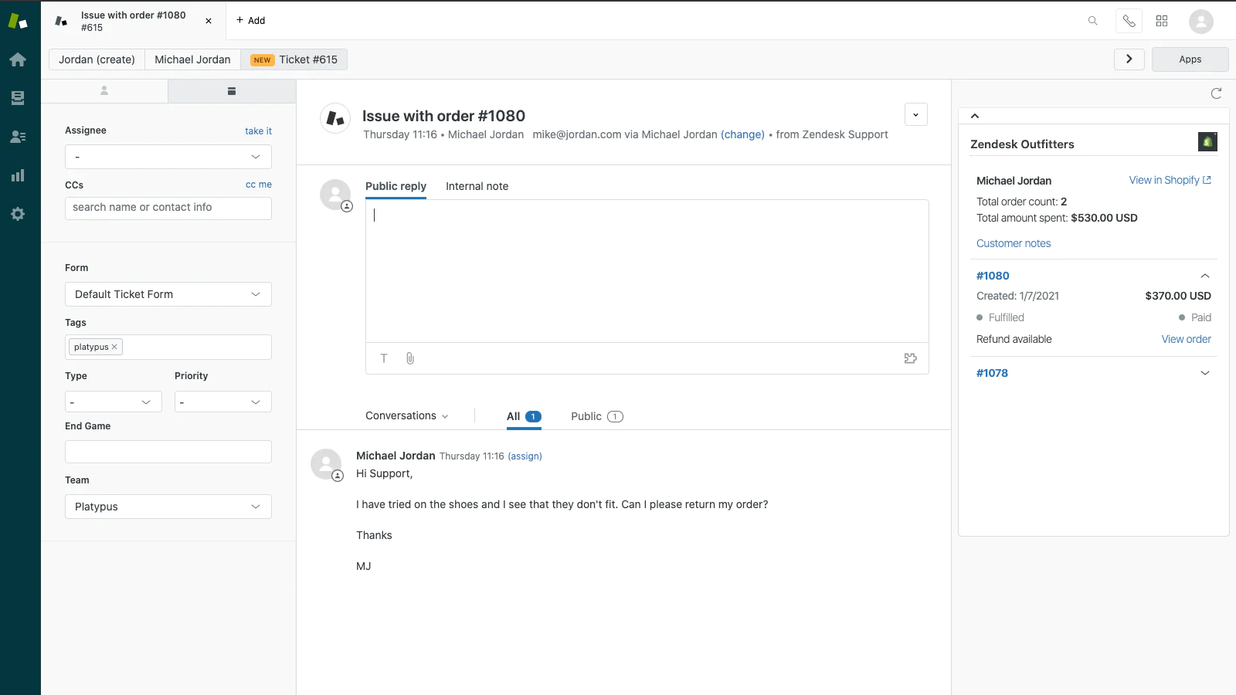The image size is (1236, 695).
Task: Switch to the Internal note tab
Action: [477, 186]
